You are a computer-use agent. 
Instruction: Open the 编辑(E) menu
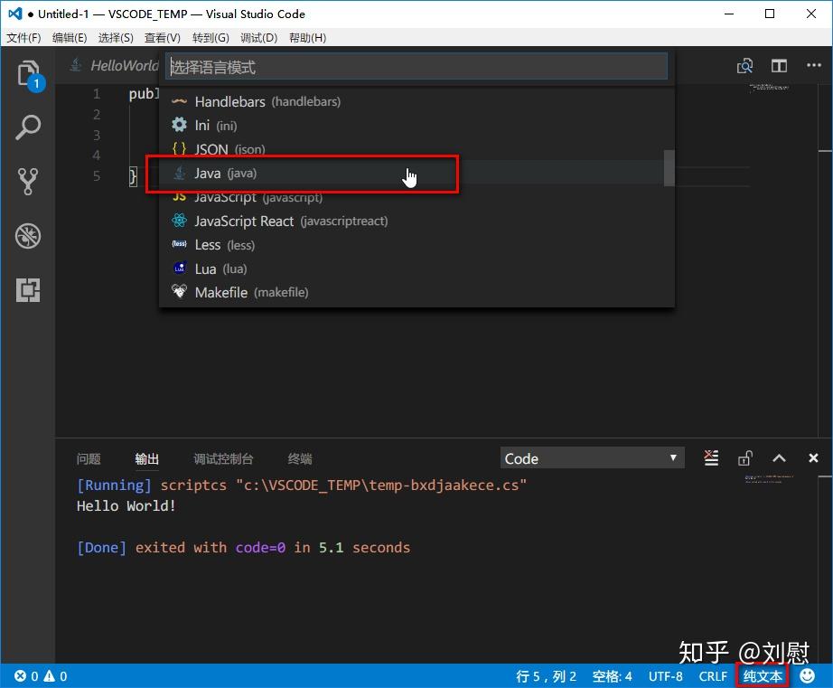70,38
